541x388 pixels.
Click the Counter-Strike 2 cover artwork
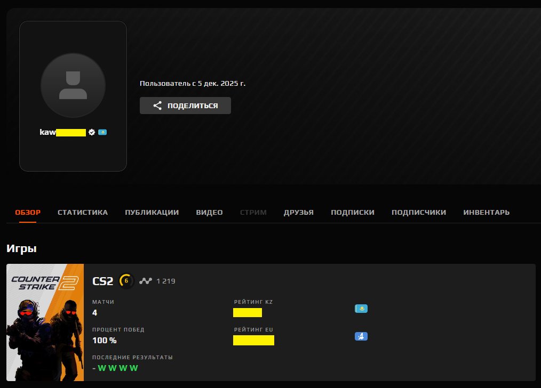click(44, 322)
